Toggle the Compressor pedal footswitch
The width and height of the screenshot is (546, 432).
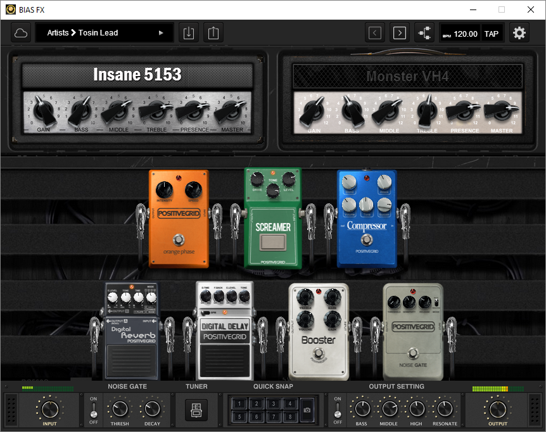[367, 239]
